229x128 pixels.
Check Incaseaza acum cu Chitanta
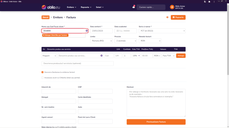[x=42, y=78]
